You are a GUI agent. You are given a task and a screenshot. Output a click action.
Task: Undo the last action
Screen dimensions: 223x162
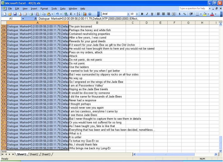point(58,14)
